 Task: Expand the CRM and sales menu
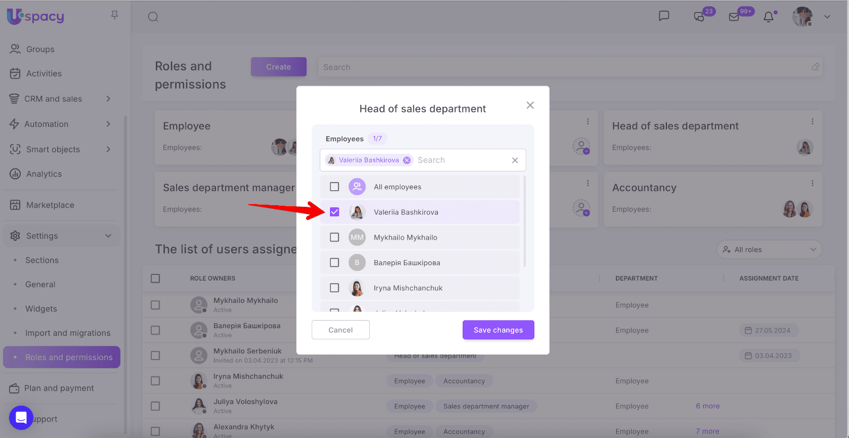[x=108, y=99]
